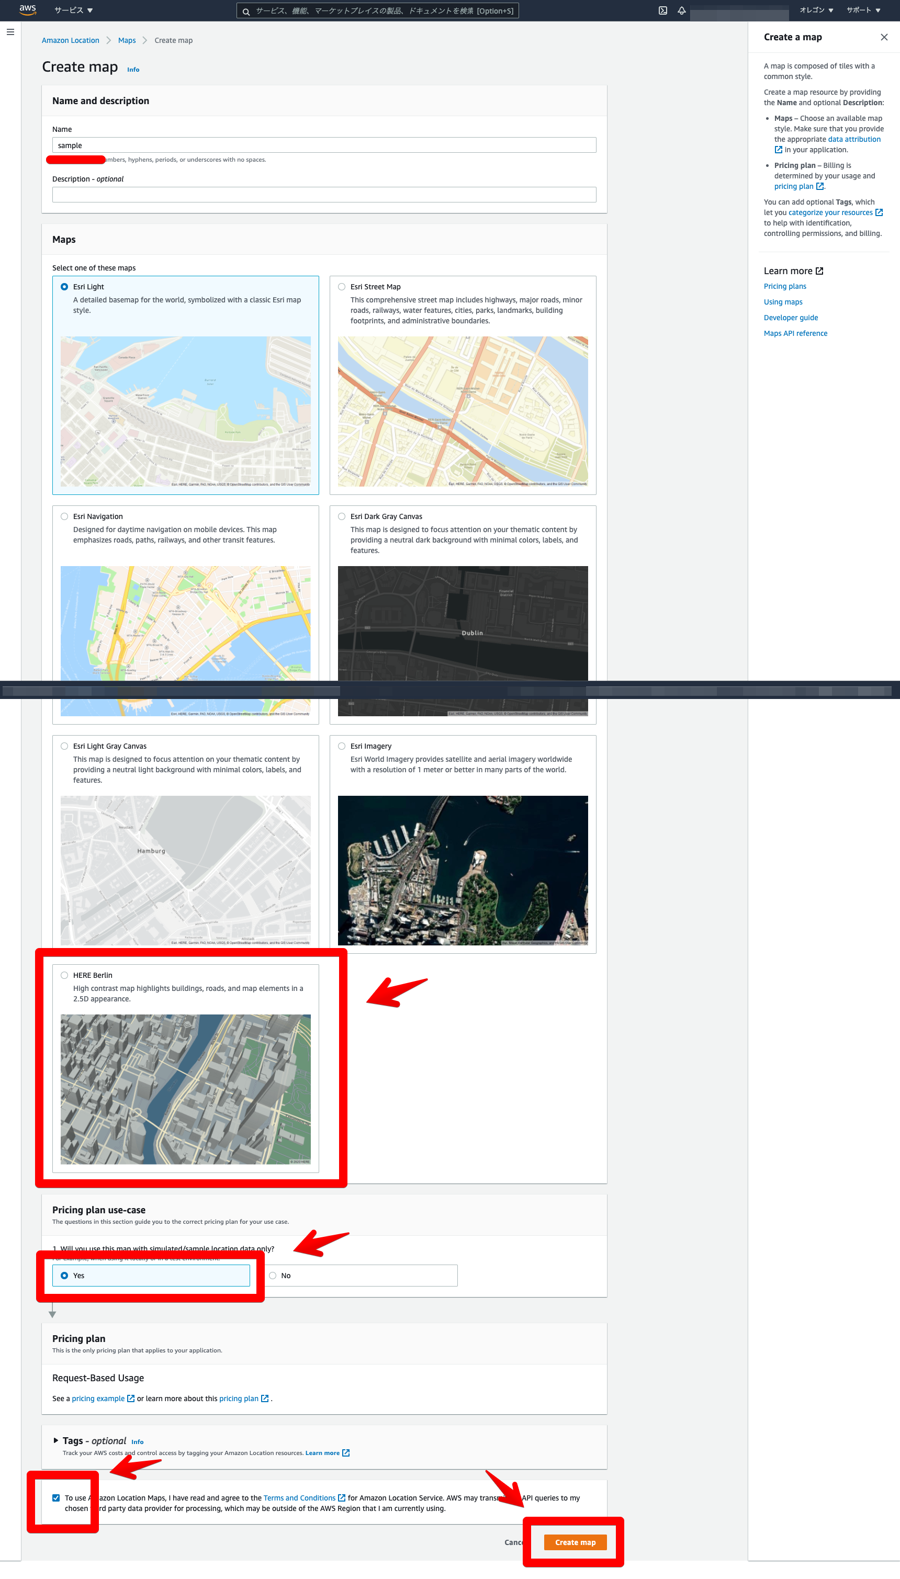This screenshot has width=900, height=1579.
Task: Navigate to Maps breadcrumb item
Action: click(127, 40)
